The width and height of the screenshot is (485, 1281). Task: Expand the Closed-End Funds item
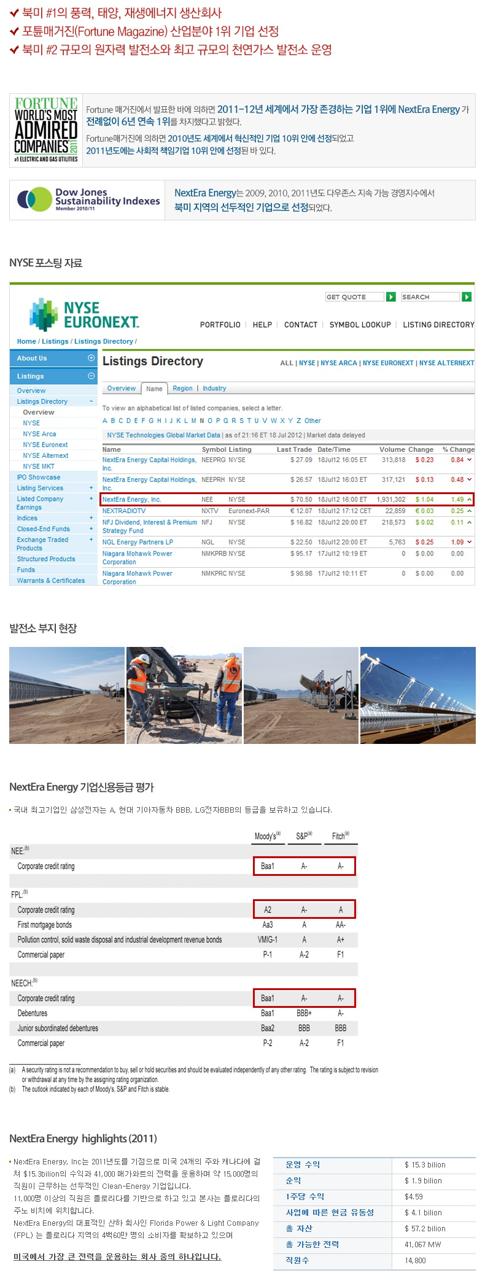pos(91,528)
